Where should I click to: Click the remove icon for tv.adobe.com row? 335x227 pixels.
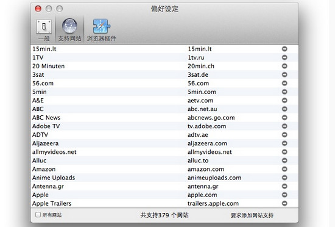284,126
